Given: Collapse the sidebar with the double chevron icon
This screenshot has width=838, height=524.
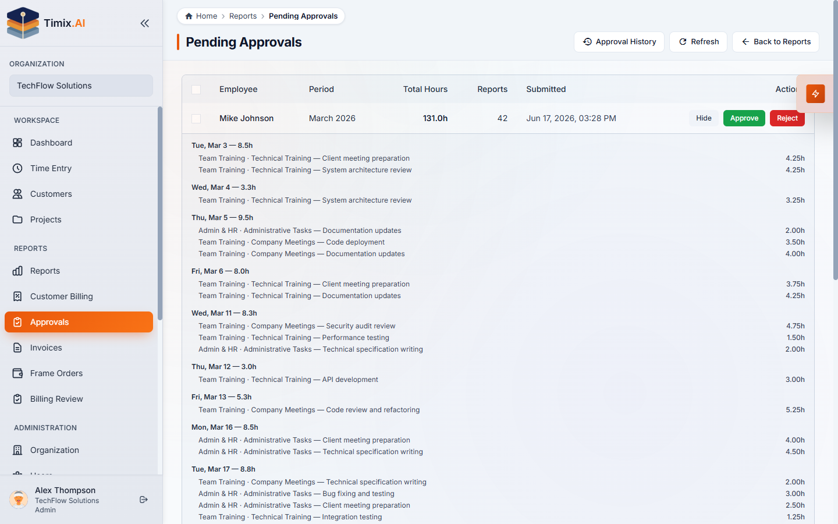Looking at the screenshot, I should [144, 23].
